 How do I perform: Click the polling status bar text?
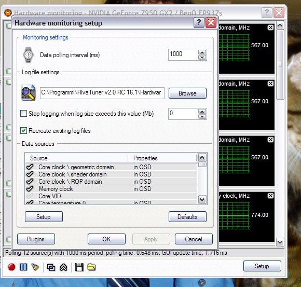116,253
